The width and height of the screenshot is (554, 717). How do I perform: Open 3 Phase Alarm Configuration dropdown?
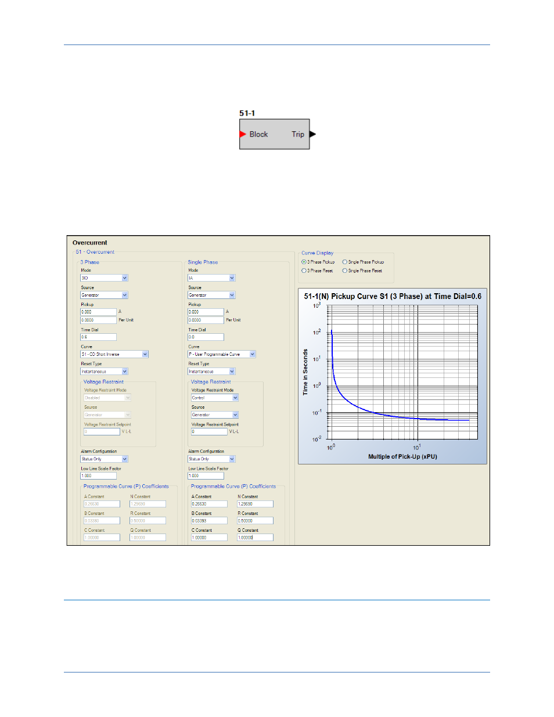[104, 459]
